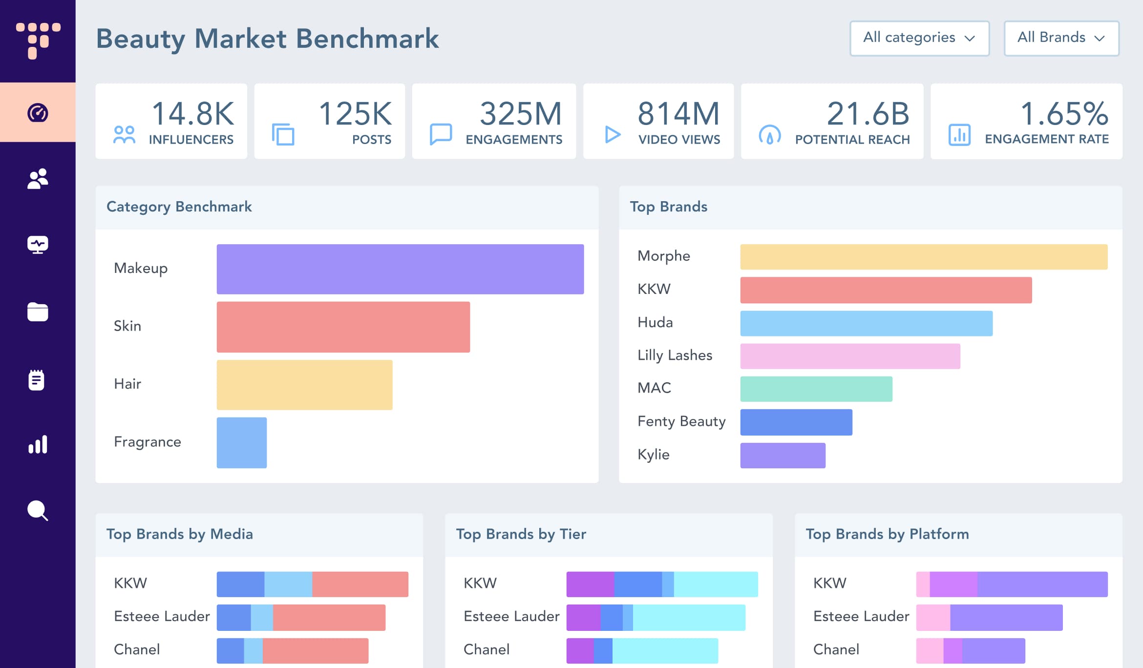Click Estee Lauder pink segment in Platform chart
The image size is (1143, 668).
pos(933,618)
